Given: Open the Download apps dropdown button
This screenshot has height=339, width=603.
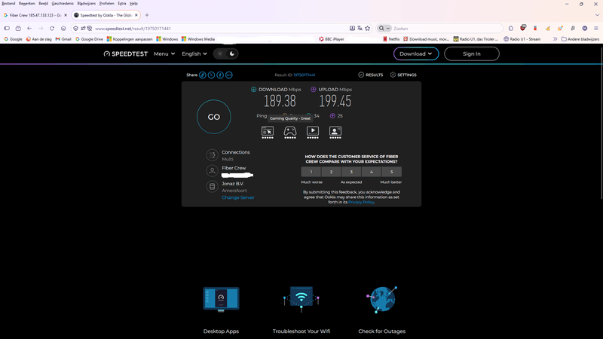Looking at the screenshot, I should (416, 53).
